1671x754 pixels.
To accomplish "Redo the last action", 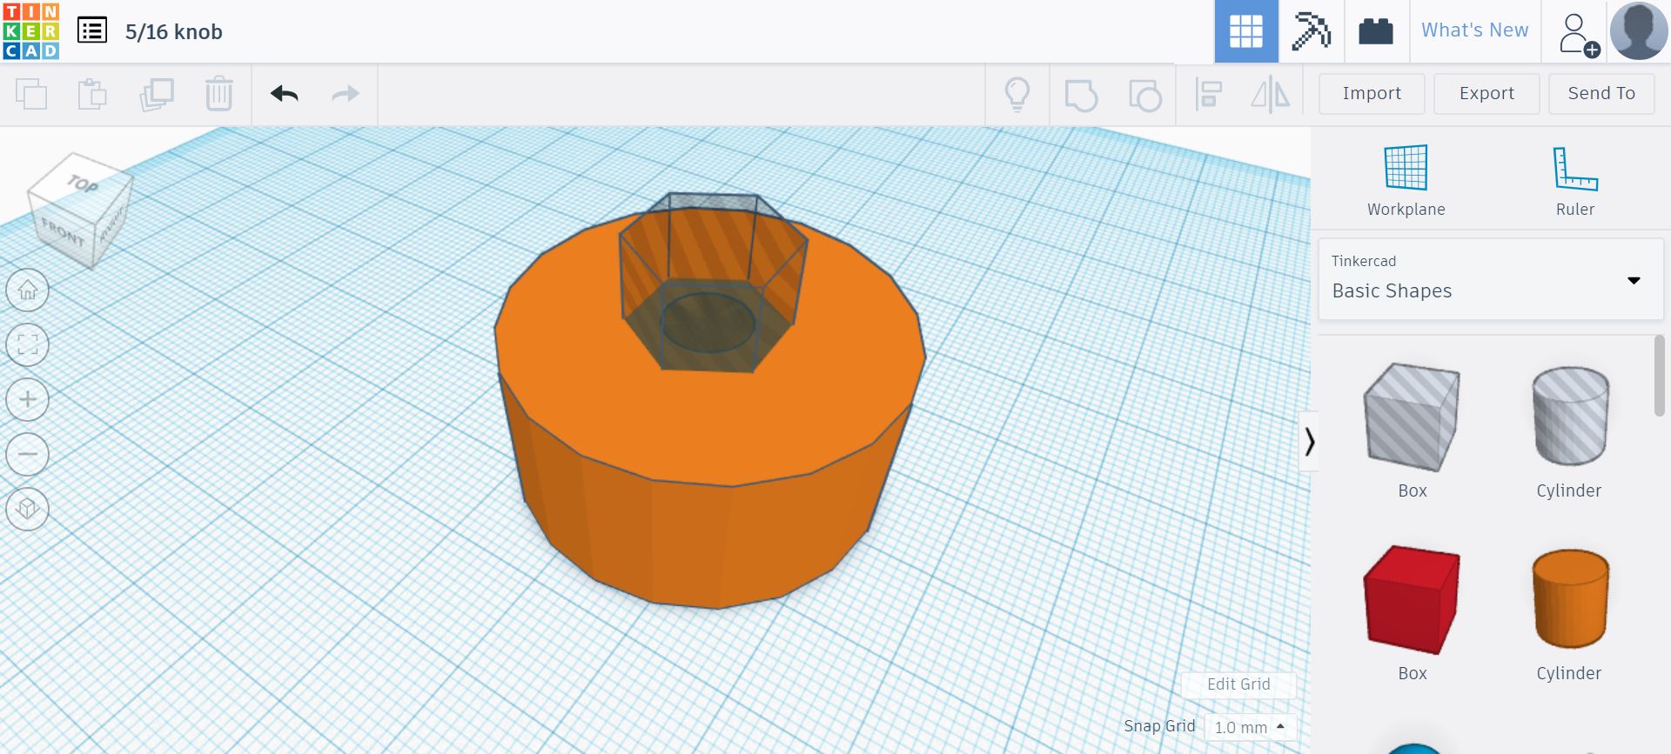I will pos(346,94).
